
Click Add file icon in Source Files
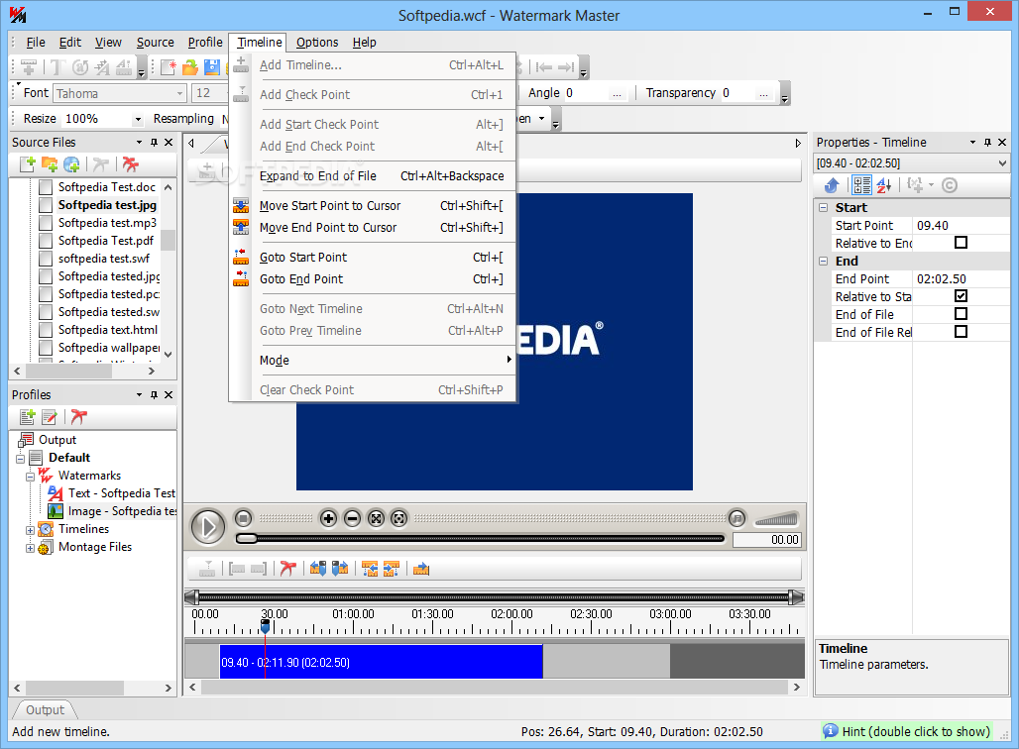(x=28, y=164)
